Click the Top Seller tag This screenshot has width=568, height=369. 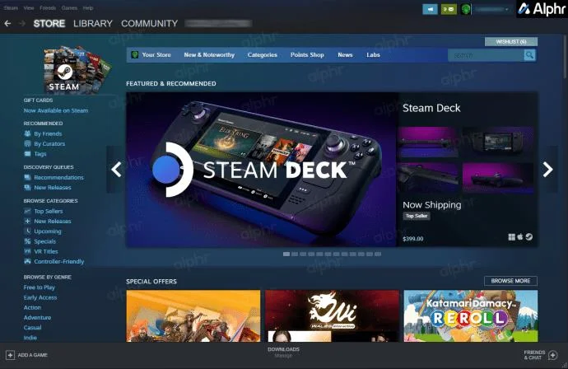point(417,216)
